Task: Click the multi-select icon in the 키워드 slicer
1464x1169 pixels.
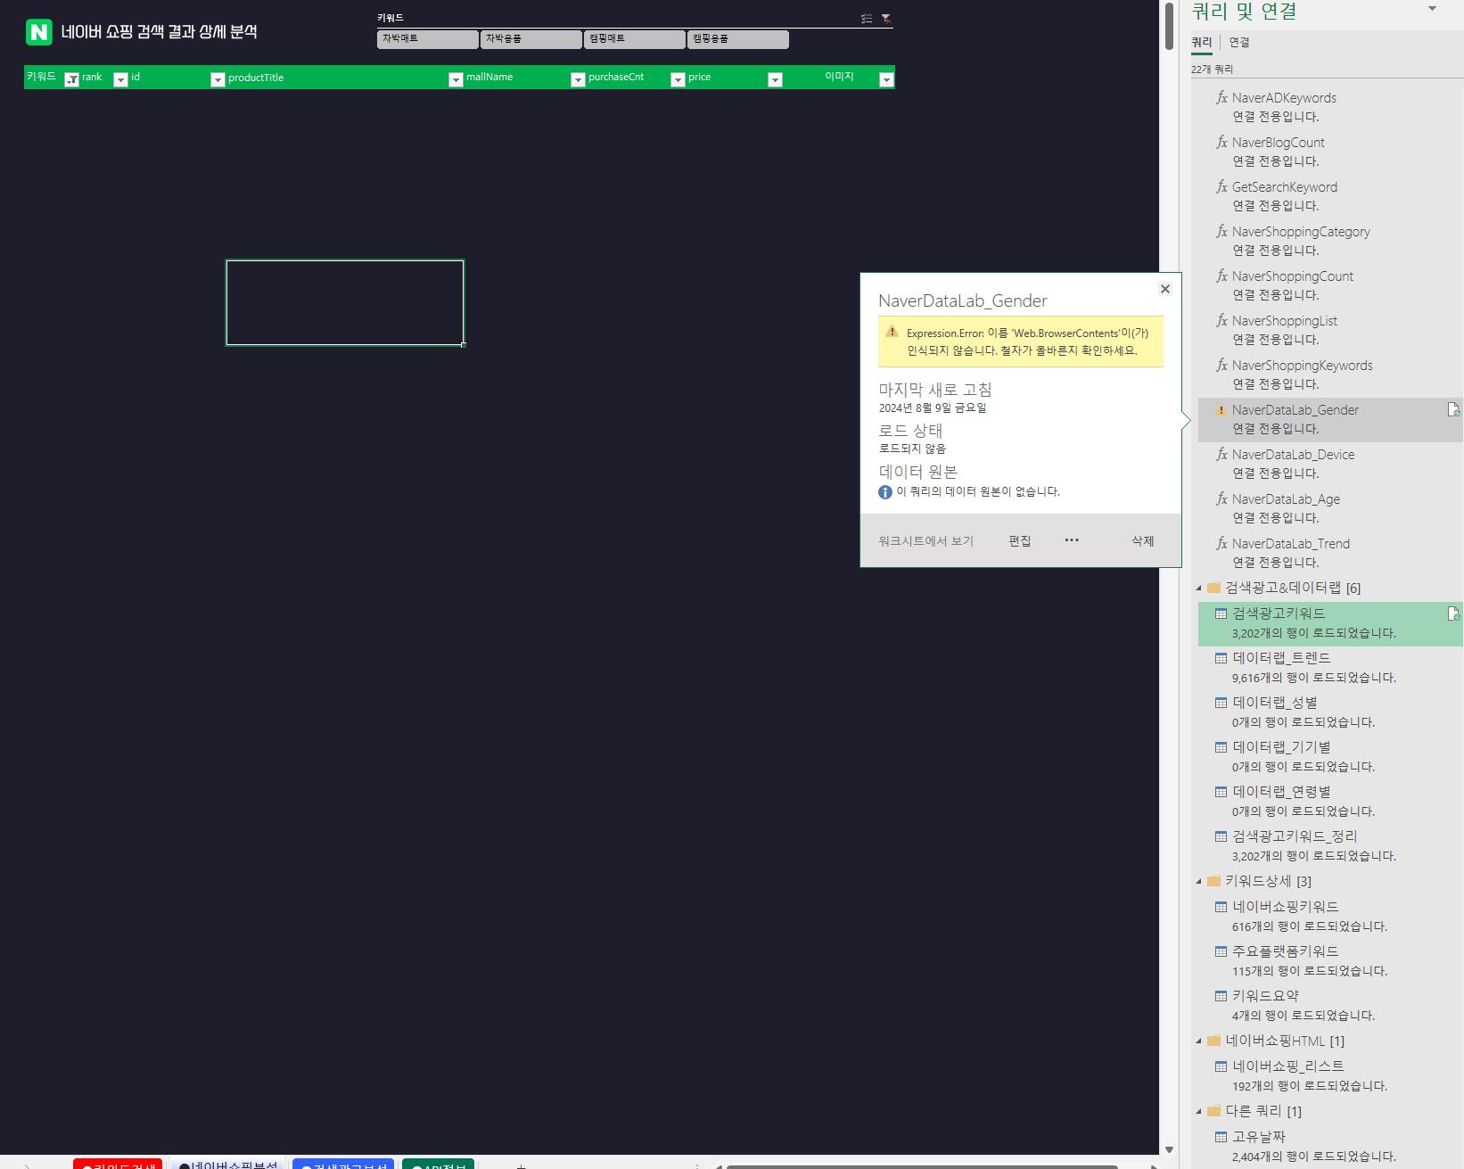Action: tap(866, 19)
